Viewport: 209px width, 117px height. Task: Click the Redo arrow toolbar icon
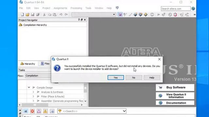pos(66,14)
